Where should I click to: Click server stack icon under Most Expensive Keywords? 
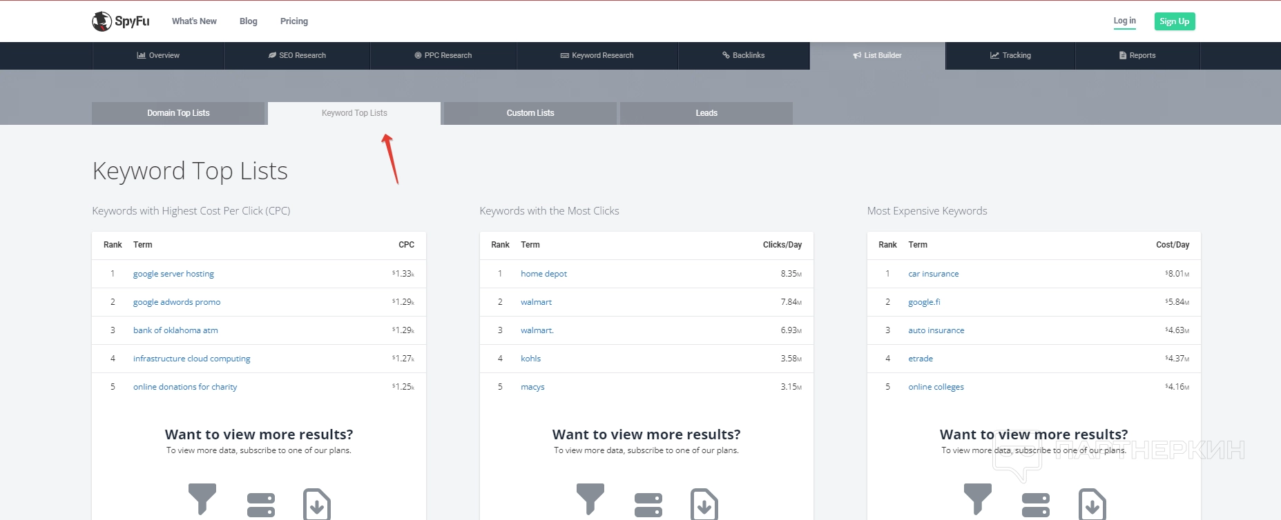[1036, 504]
